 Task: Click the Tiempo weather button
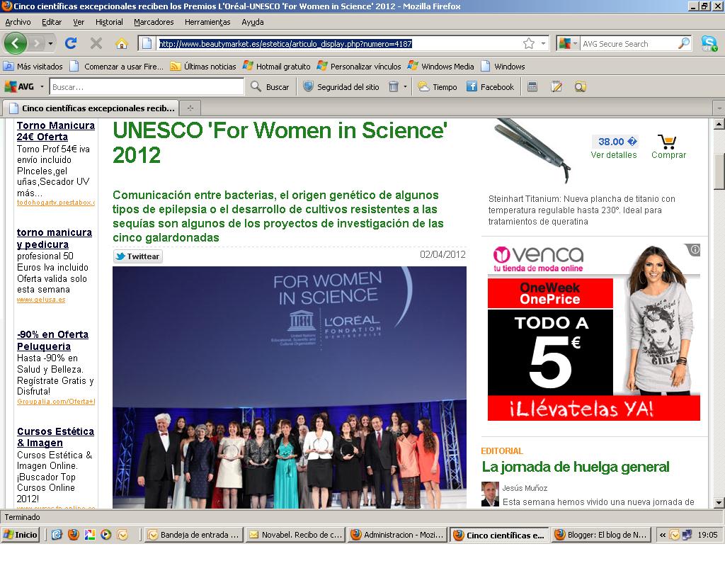[438, 86]
